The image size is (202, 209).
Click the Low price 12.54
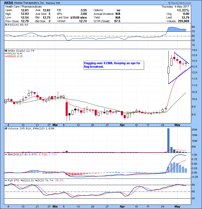[25, 18]
